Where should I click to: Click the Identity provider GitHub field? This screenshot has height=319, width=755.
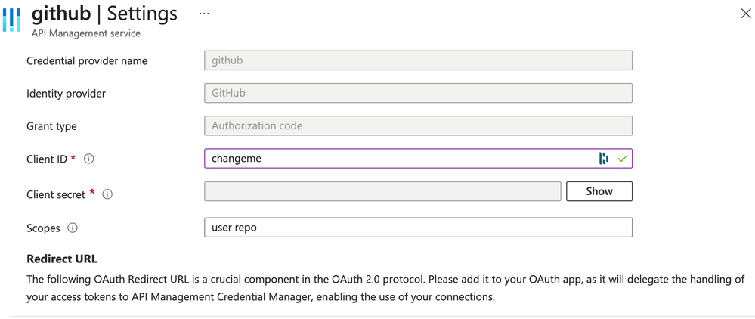[418, 93]
